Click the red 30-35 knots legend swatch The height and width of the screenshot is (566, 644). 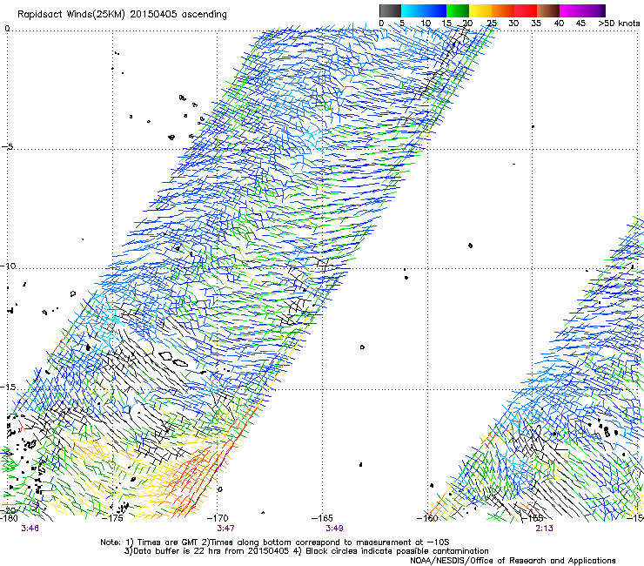pos(526,10)
